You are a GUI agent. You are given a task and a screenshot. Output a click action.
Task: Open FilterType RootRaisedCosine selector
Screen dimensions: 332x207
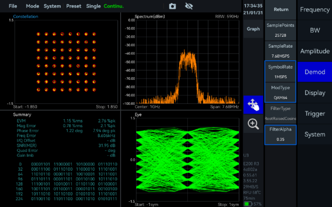(280, 114)
